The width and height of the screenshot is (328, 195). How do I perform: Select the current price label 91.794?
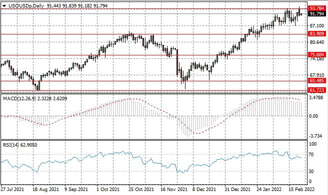(317, 14)
